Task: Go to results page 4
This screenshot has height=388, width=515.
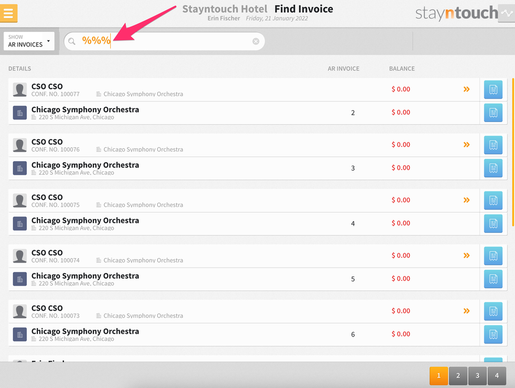Action: [497, 376]
